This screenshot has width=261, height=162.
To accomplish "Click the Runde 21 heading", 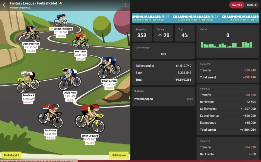I will [x=205, y=64].
